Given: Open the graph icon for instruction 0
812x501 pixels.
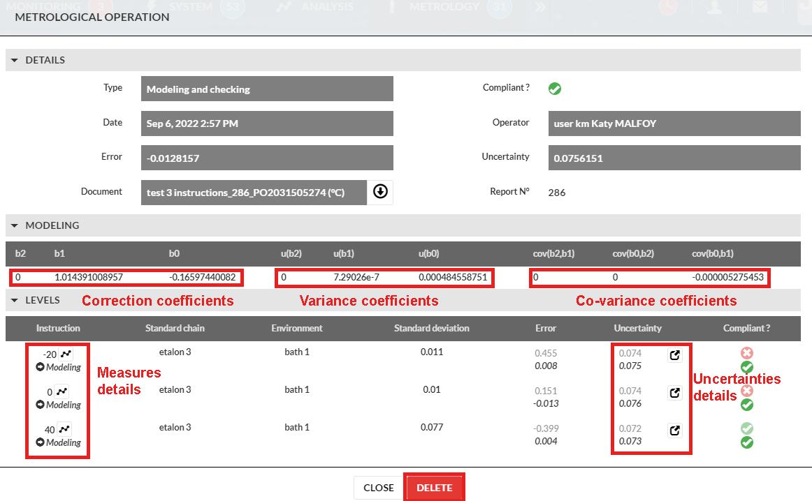Looking at the screenshot, I should (x=61, y=391).
